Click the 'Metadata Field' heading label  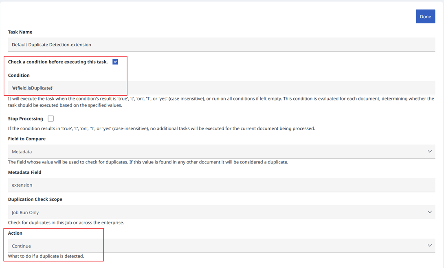click(x=25, y=172)
